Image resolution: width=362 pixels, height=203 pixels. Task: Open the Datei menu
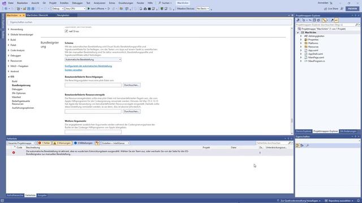click(x=11, y=3)
